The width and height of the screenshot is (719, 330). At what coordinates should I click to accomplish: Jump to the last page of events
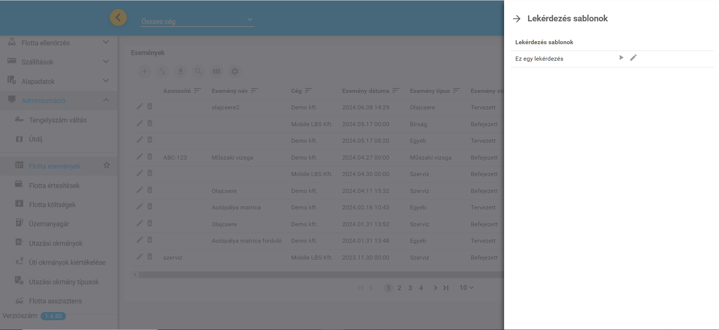click(x=446, y=288)
